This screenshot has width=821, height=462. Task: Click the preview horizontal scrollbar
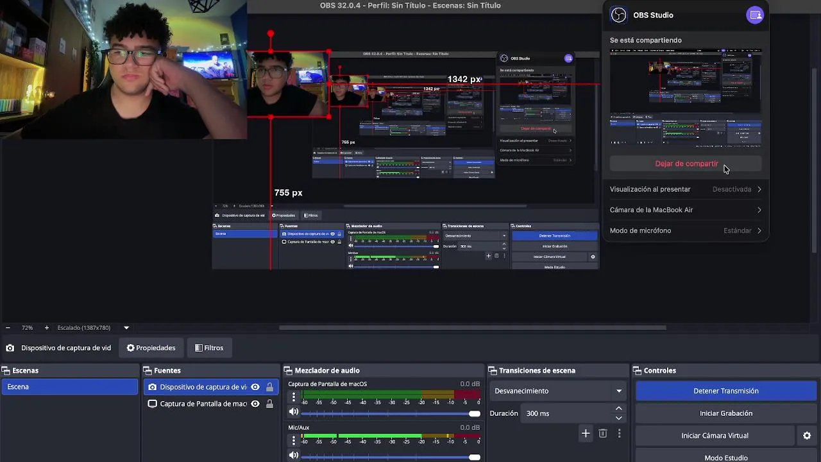473,328
